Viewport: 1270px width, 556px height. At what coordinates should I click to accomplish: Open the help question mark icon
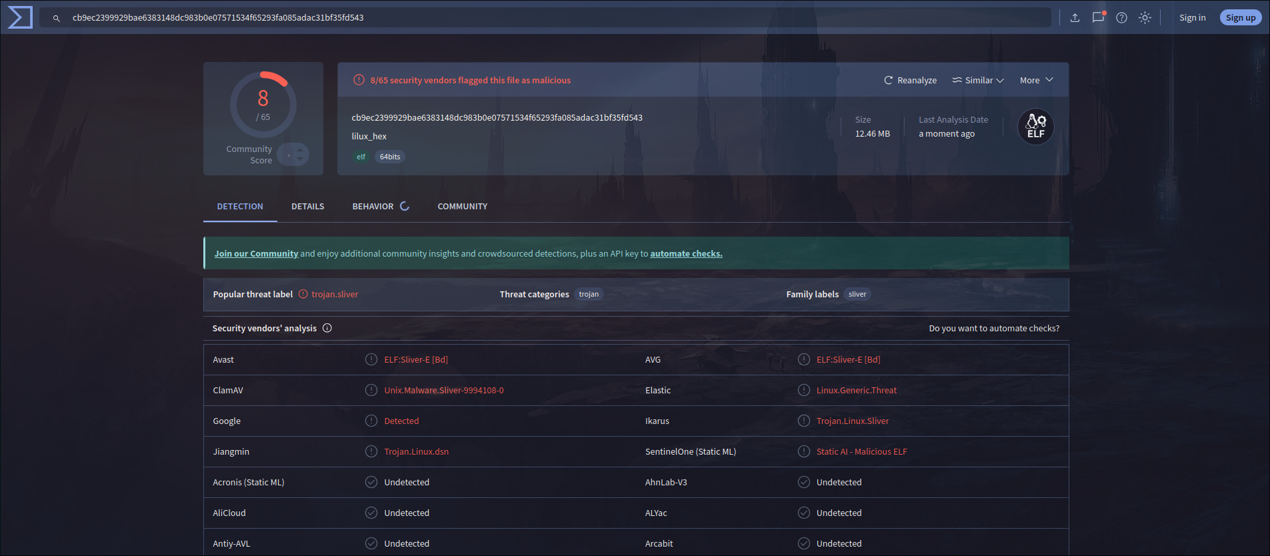click(1121, 18)
